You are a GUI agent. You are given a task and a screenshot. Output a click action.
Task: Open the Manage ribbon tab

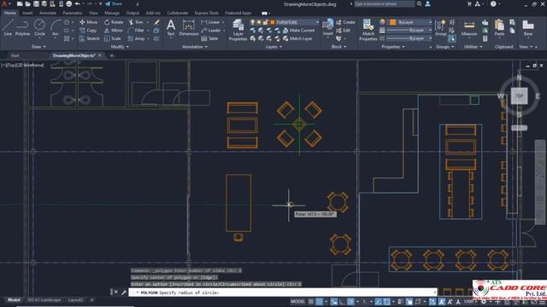[x=112, y=13]
